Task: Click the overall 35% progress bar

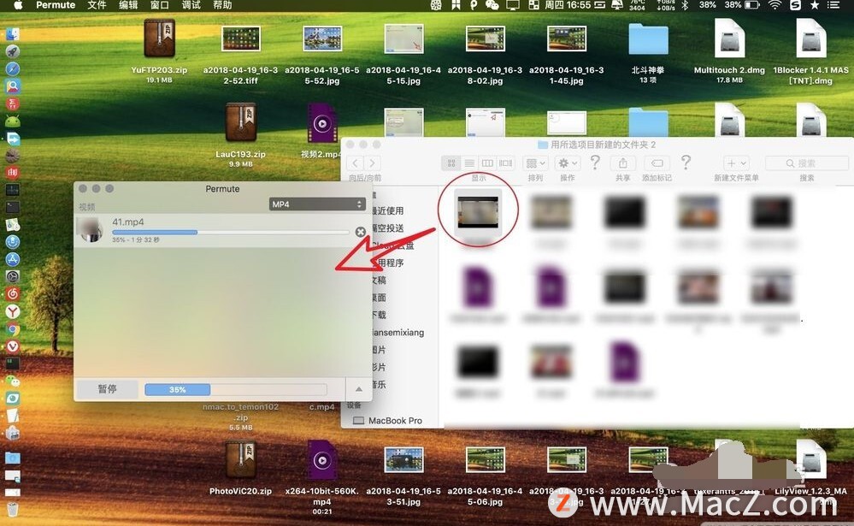Action: [235, 390]
